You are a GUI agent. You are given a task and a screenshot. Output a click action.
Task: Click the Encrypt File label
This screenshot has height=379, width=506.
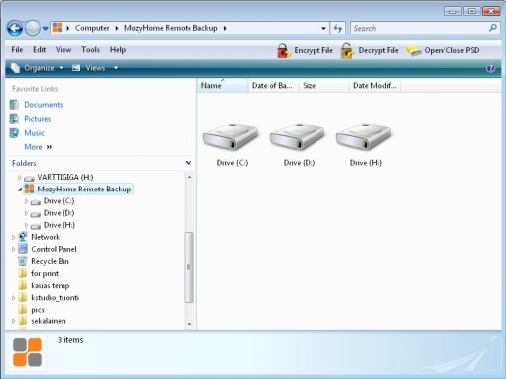click(314, 50)
